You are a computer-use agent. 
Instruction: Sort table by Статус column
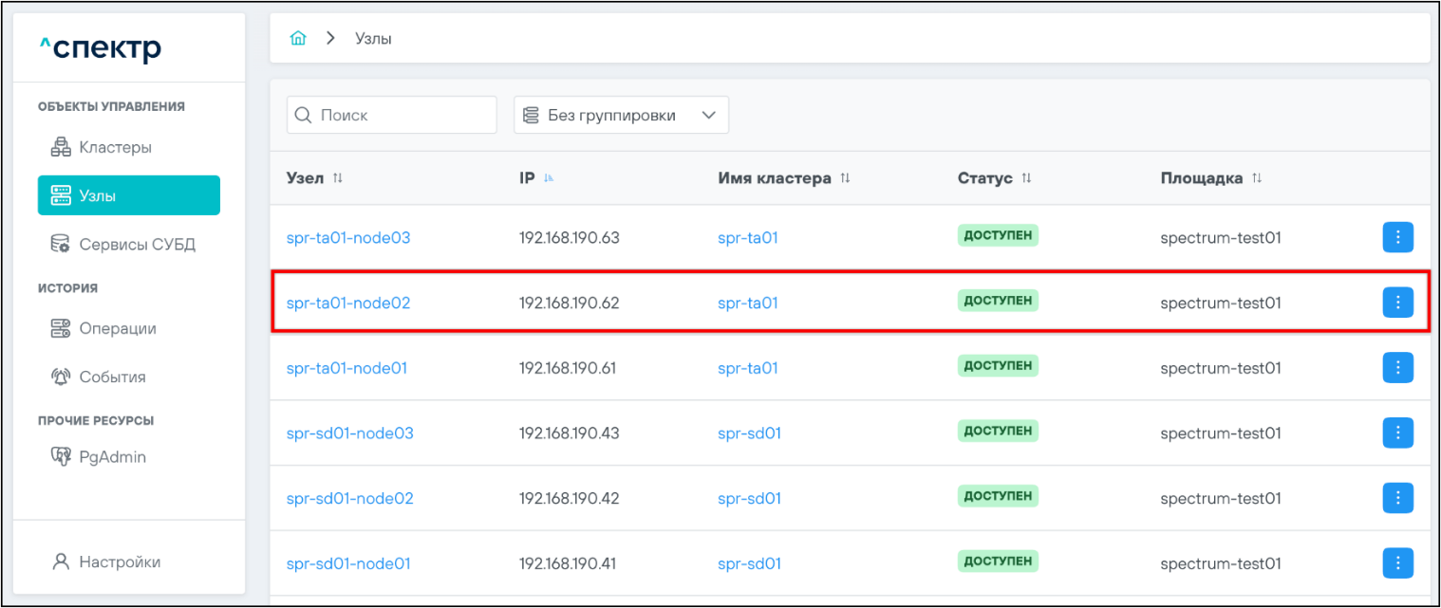click(1025, 178)
